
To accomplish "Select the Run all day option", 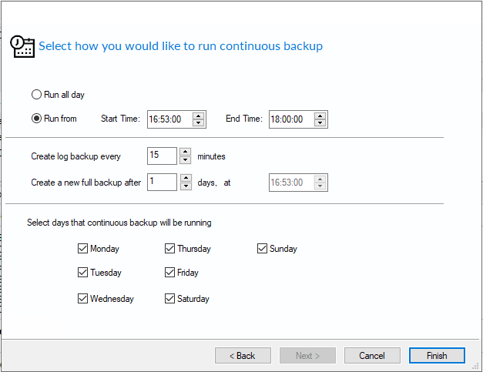I will [36, 95].
